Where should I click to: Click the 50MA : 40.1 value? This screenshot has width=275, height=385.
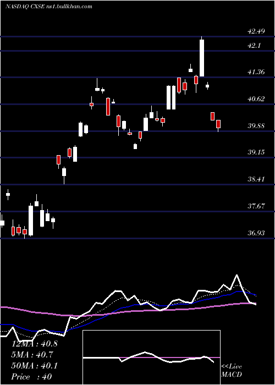pyautogui.click(x=35, y=366)
